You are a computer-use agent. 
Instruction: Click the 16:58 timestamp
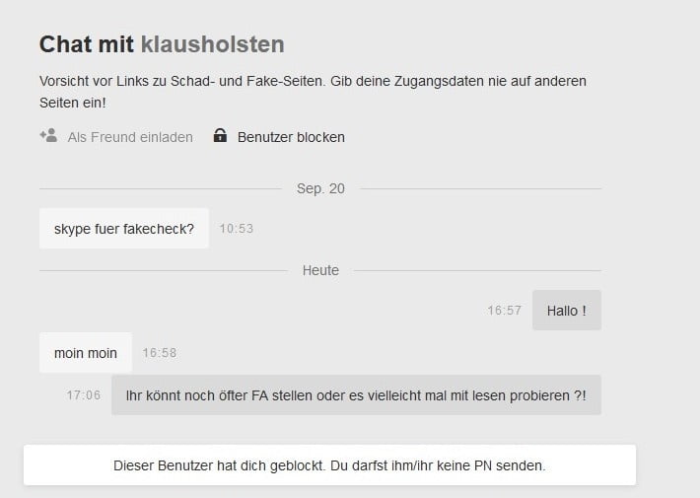[x=160, y=353]
